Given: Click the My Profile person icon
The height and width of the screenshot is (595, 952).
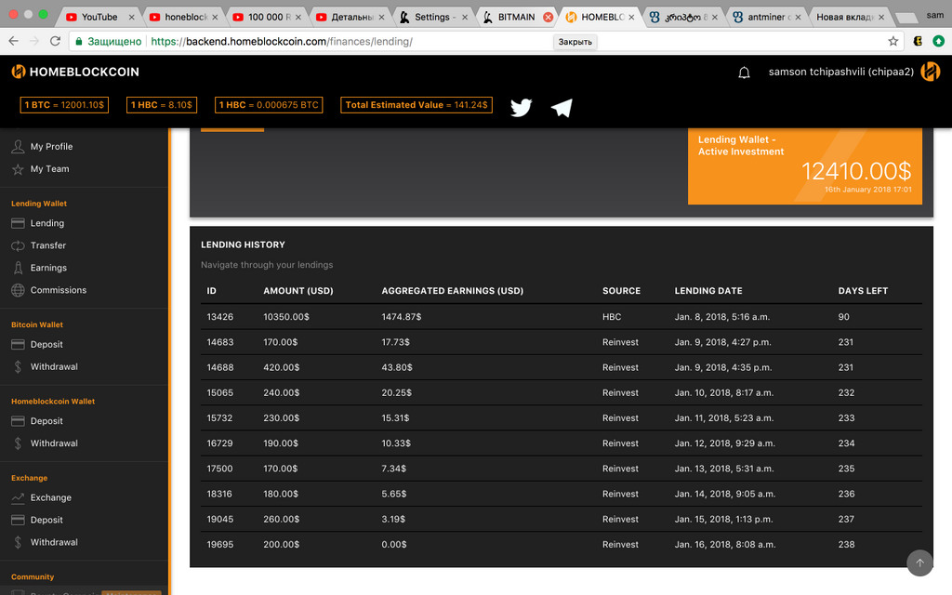Looking at the screenshot, I should 19,146.
